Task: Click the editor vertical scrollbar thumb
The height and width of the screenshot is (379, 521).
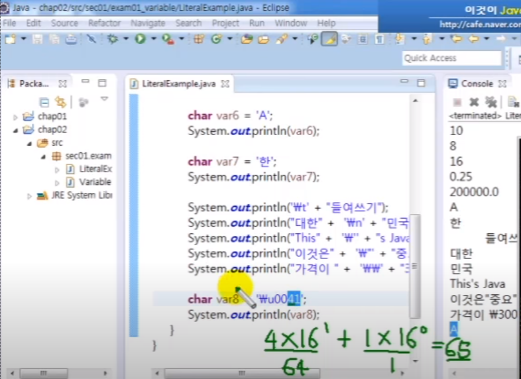Action: tap(416, 266)
